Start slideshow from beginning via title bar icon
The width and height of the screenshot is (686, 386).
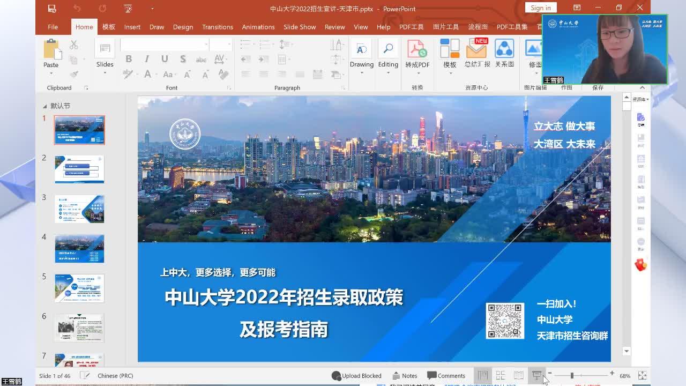tap(128, 8)
